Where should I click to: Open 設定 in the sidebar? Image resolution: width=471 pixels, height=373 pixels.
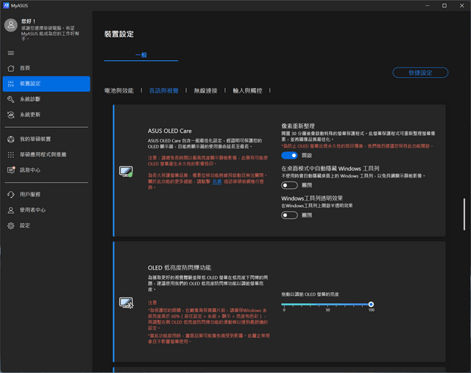click(46, 225)
